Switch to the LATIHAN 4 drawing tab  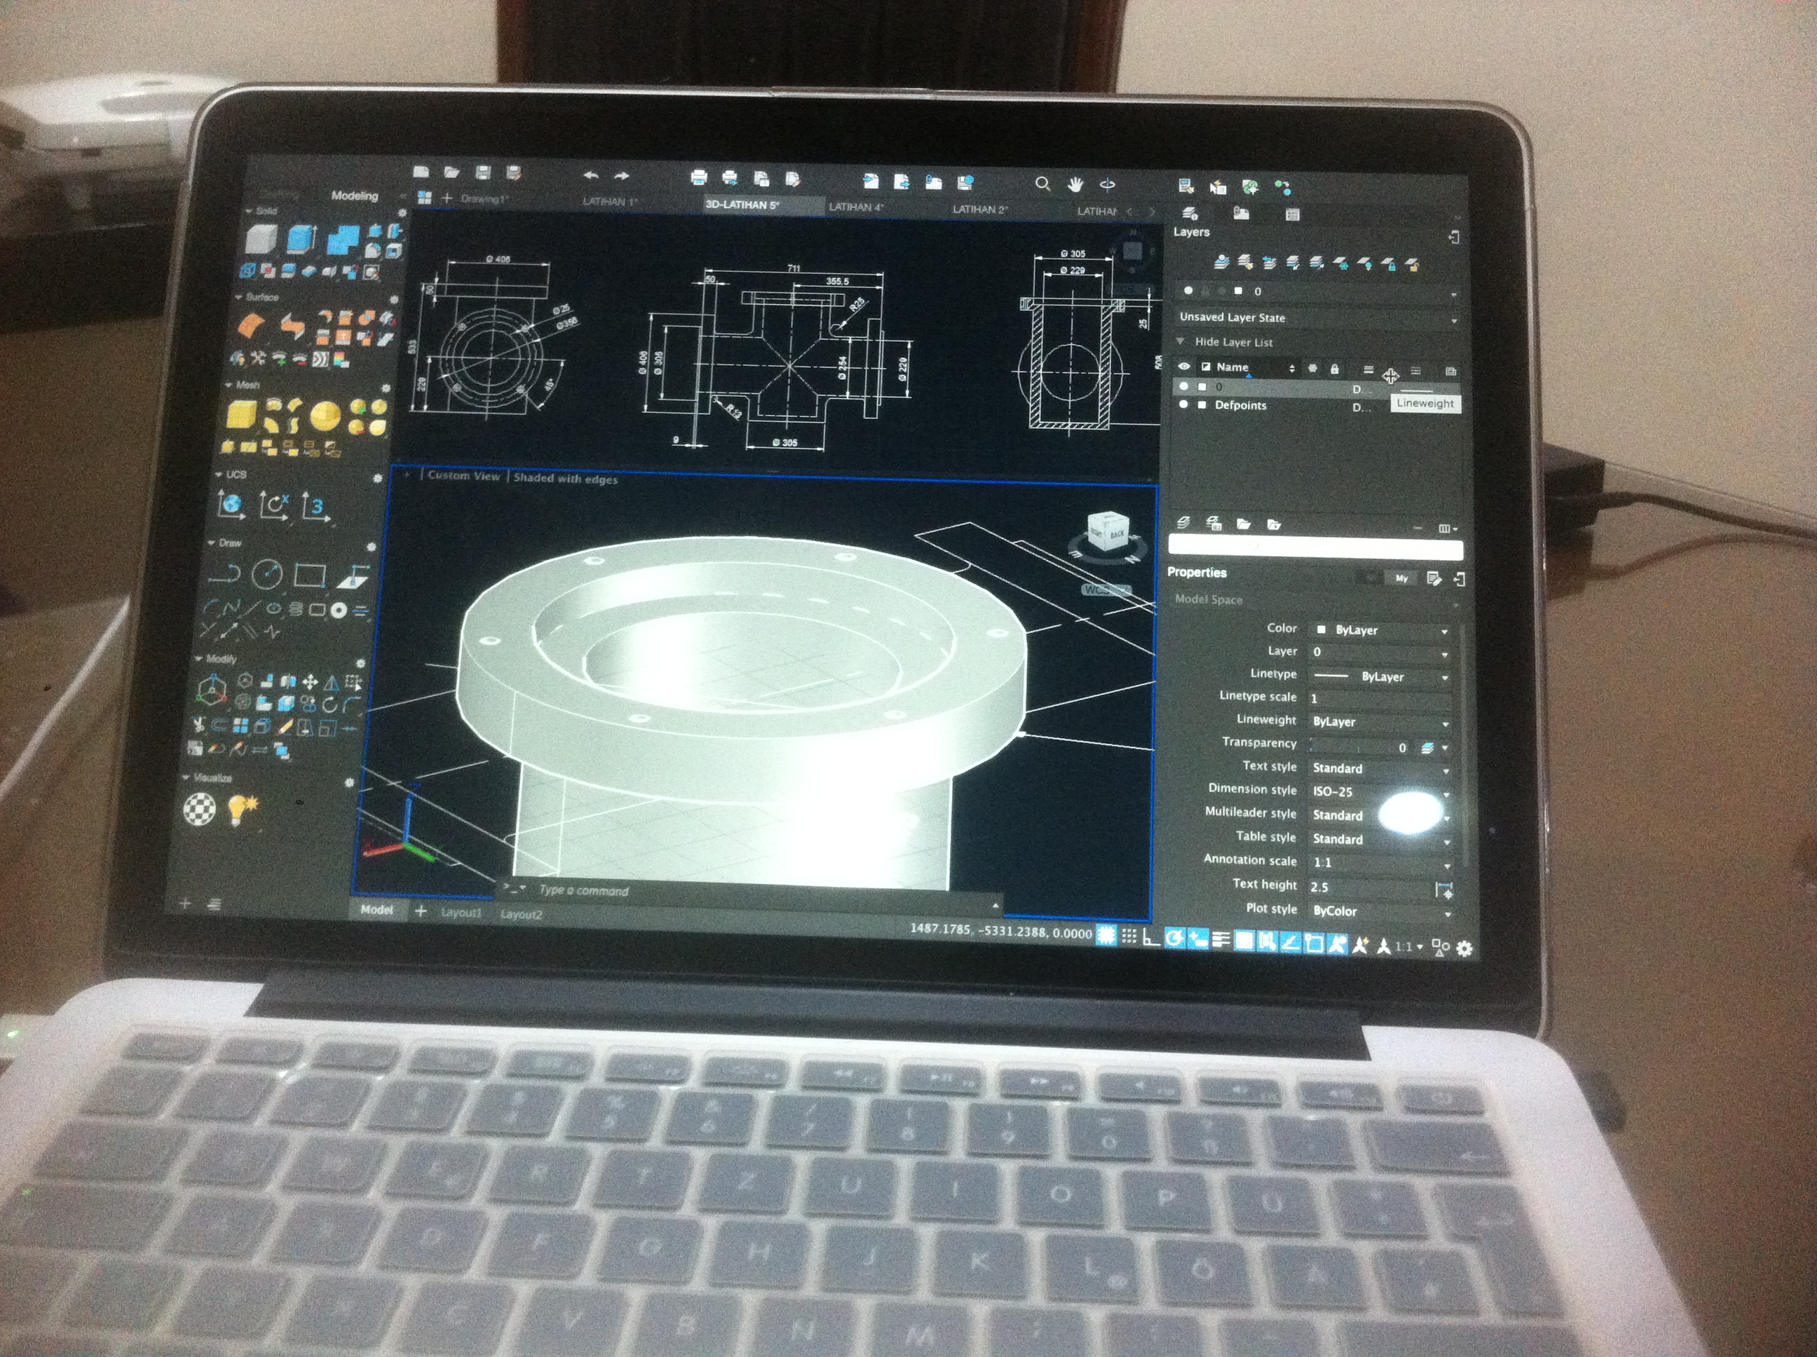856,207
